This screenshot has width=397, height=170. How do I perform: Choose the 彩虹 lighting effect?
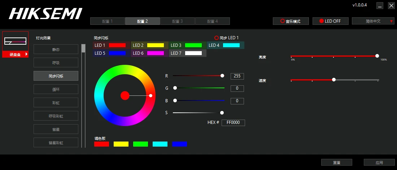pos(56,103)
